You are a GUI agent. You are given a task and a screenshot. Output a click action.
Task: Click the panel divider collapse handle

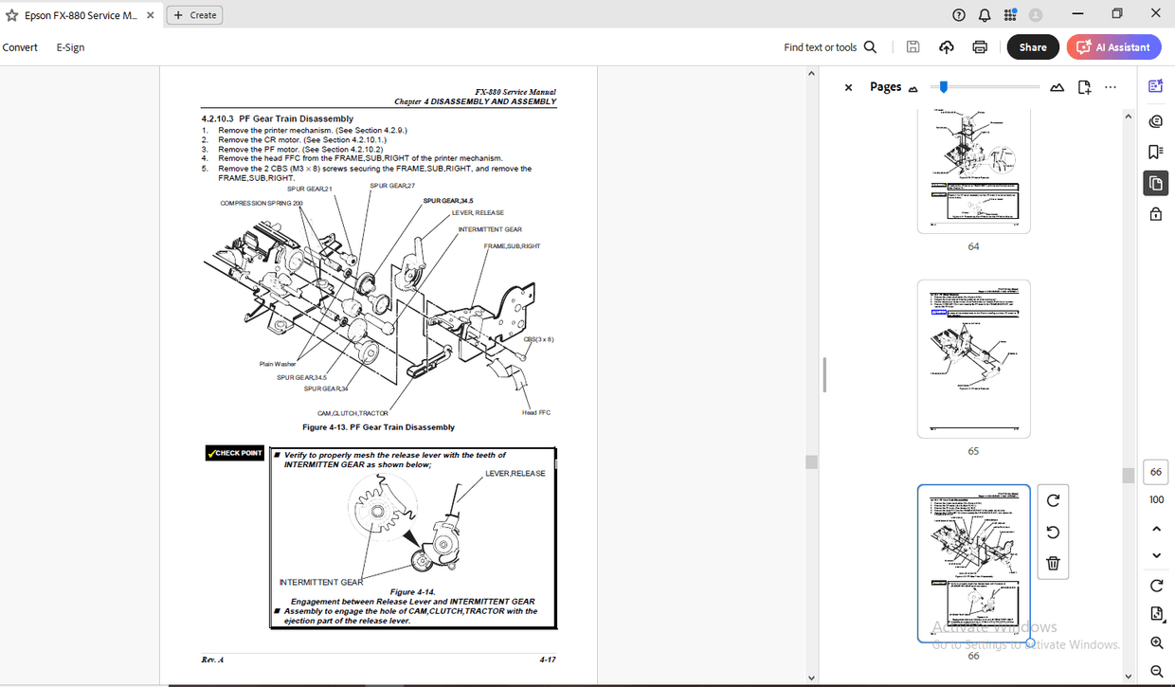pos(824,375)
